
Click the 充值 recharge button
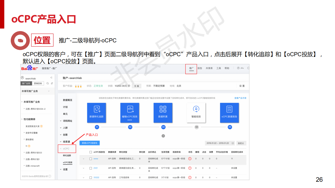137,86
